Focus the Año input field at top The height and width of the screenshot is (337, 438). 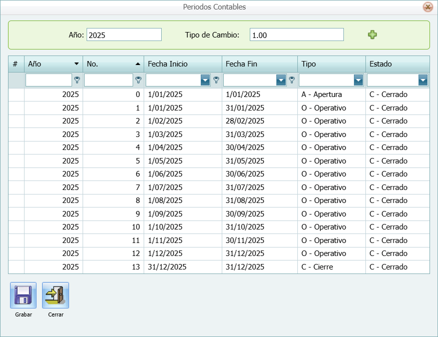point(124,34)
